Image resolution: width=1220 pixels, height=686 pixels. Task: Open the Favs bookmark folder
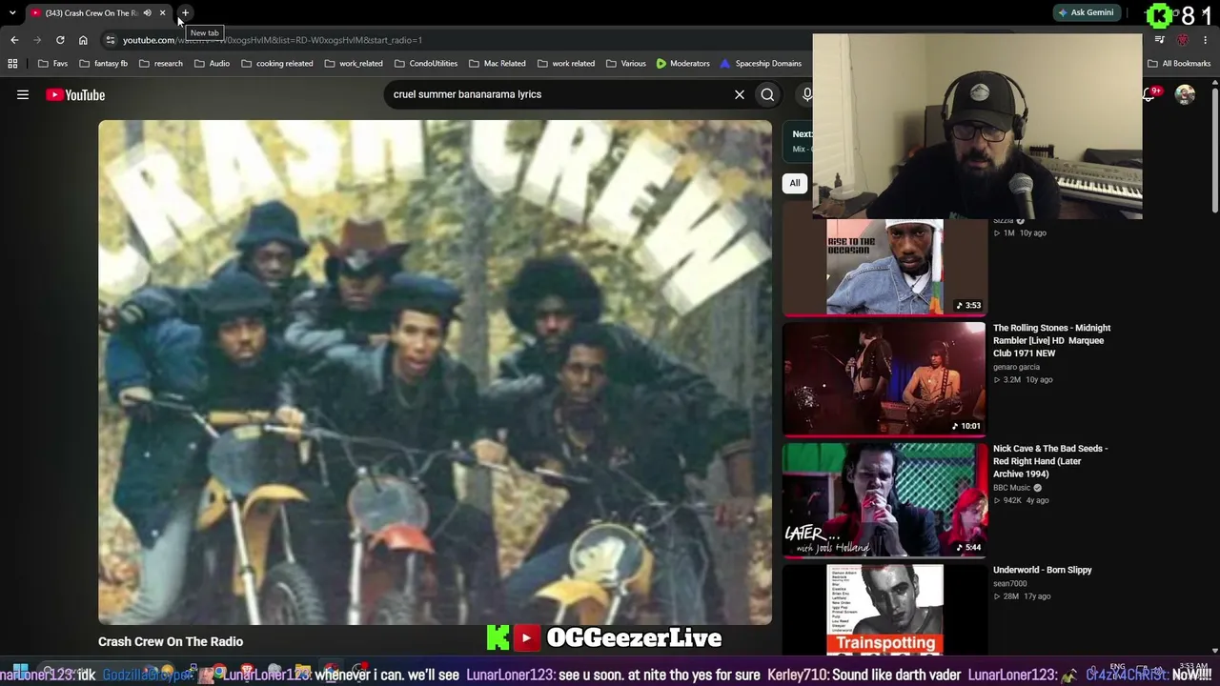(52, 64)
